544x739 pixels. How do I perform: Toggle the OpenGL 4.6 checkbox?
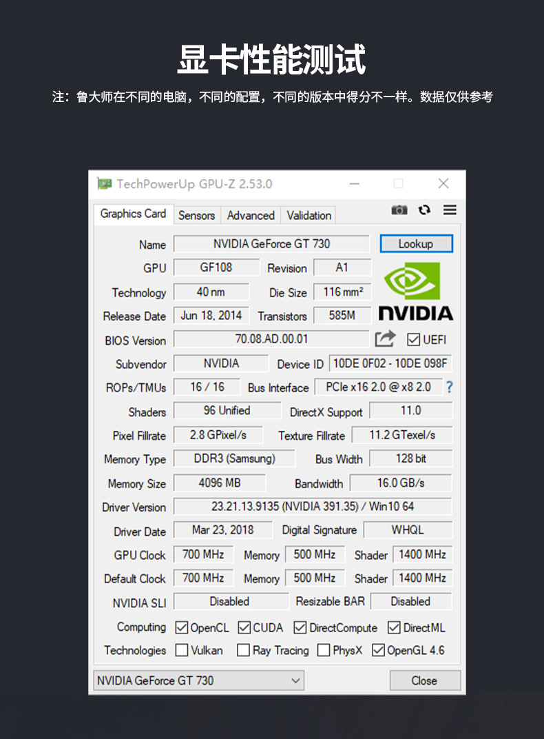coord(378,650)
